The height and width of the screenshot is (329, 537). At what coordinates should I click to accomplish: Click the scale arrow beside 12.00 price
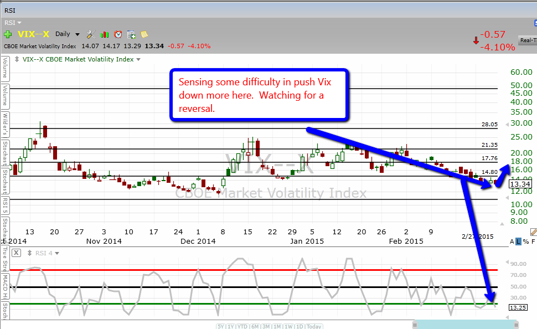click(507, 198)
